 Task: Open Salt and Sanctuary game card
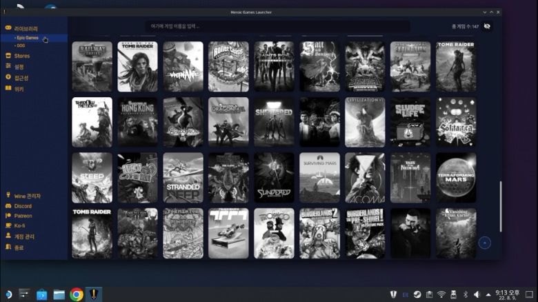(x=319, y=67)
